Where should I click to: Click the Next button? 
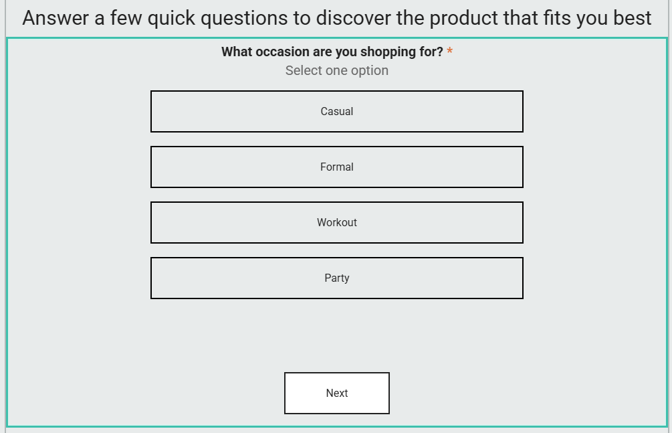[x=336, y=394]
